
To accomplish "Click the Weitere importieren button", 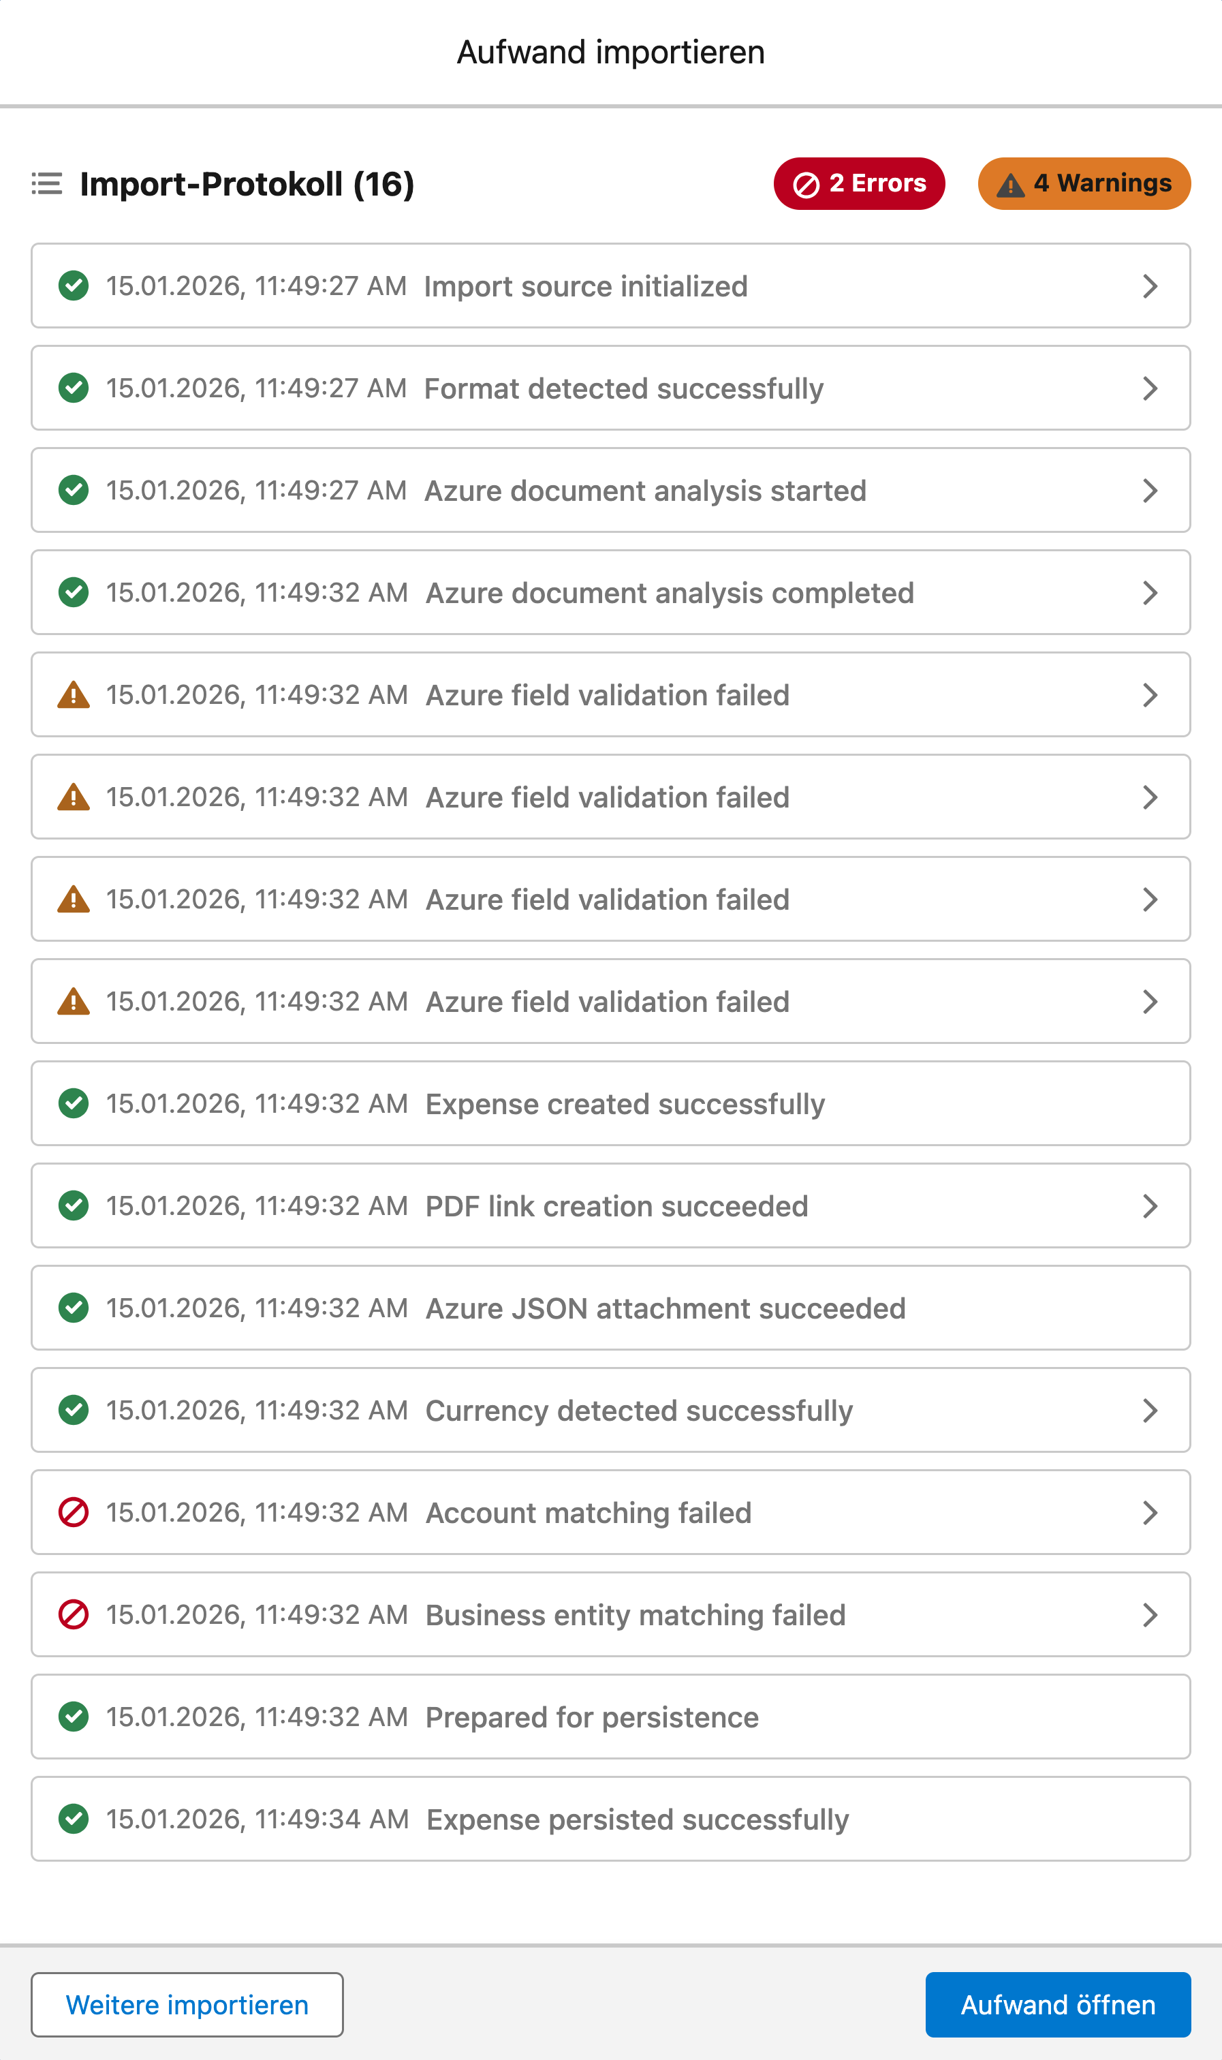I will pos(187,2004).
